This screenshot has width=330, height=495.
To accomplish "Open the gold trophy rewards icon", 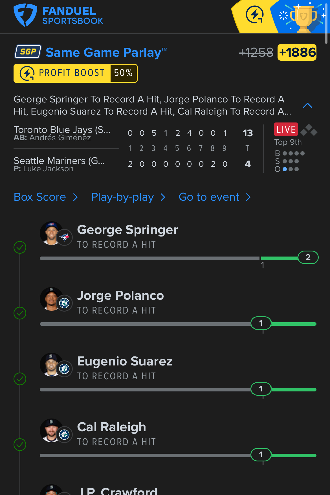I will point(303,17).
